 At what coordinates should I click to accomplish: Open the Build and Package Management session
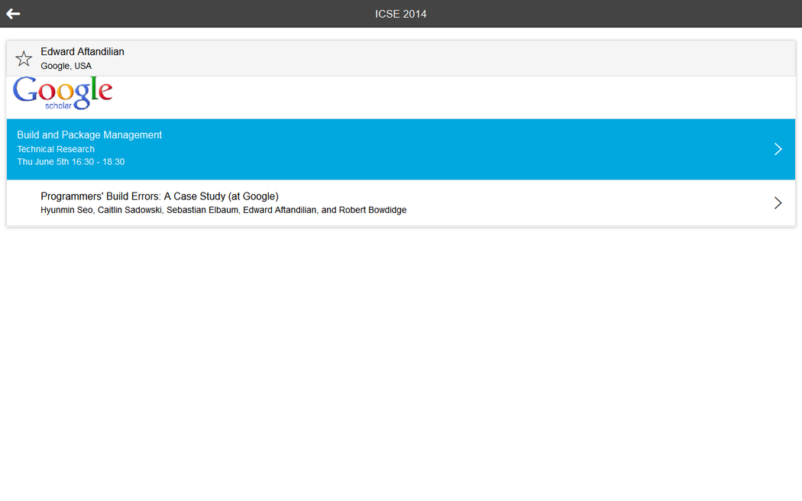tap(89, 135)
